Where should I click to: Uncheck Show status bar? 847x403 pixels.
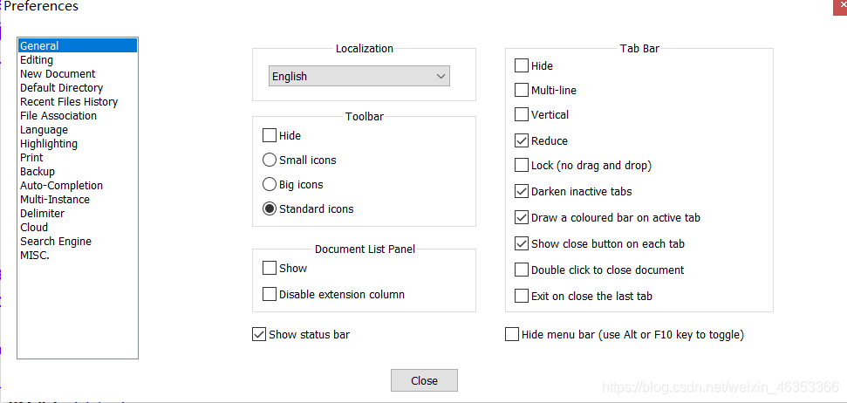[x=259, y=335]
